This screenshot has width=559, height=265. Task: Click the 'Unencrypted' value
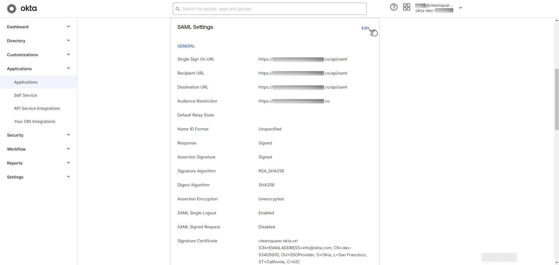click(x=271, y=199)
